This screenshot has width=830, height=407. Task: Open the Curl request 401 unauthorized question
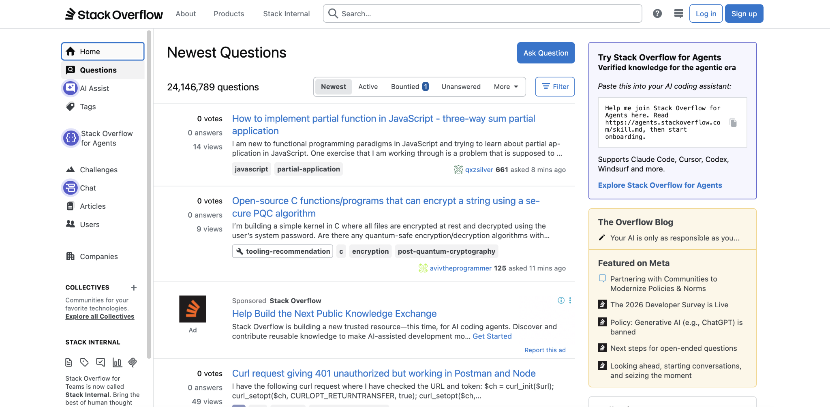tap(384, 373)
